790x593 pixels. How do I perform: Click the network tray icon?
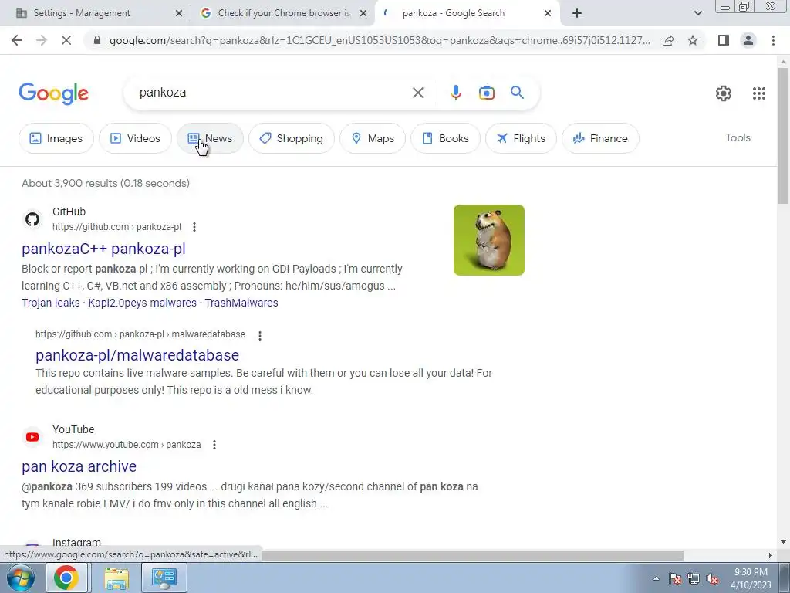pos(694,579)
